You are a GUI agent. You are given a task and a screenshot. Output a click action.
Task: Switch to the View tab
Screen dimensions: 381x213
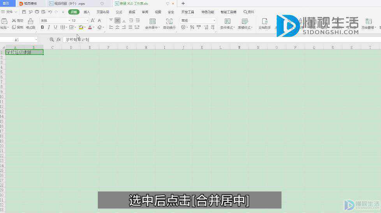coord(158,12)
